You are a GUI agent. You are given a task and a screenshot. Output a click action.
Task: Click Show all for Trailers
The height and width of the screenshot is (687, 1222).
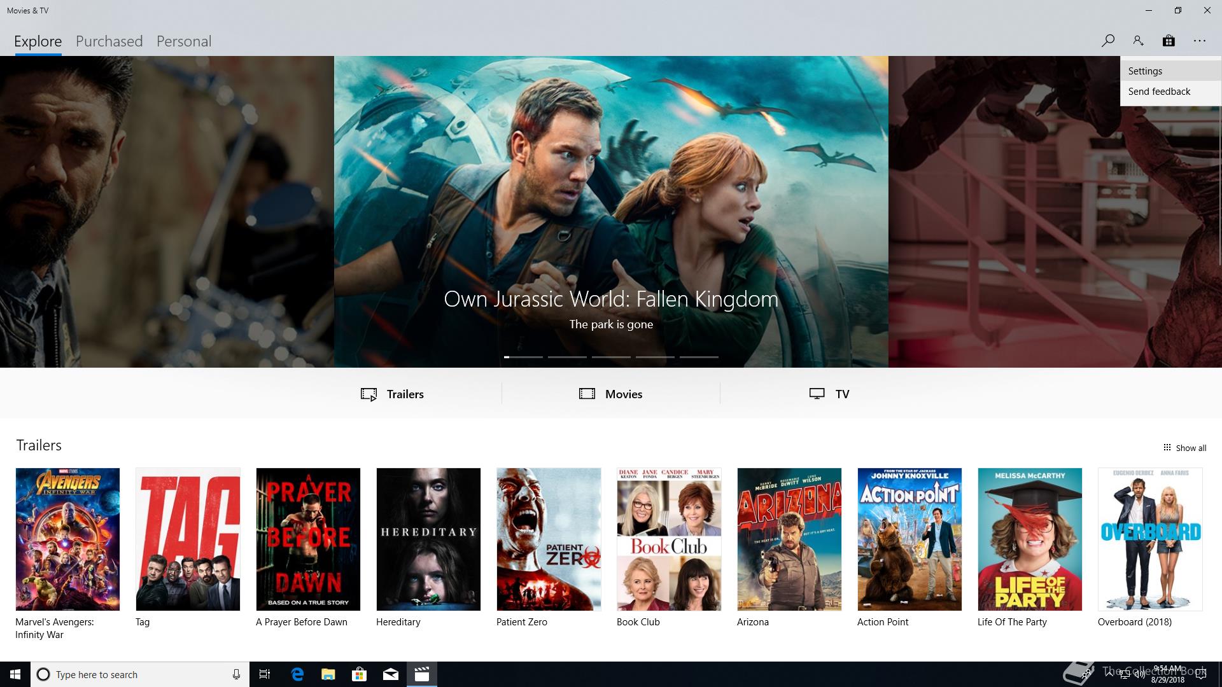(x=1184, y=448)
